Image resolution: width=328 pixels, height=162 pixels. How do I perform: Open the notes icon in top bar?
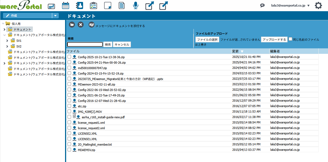point(108,5)
